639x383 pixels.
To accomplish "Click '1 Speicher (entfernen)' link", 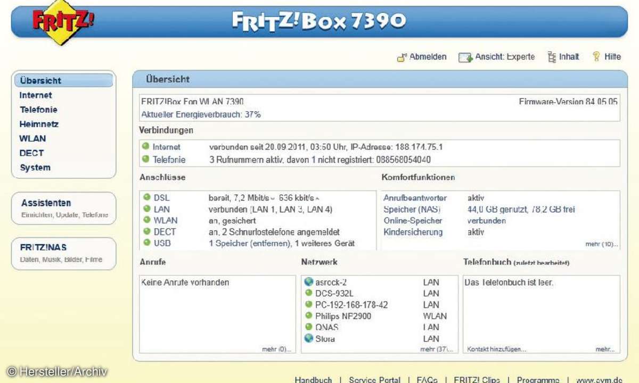I will 249,243.
